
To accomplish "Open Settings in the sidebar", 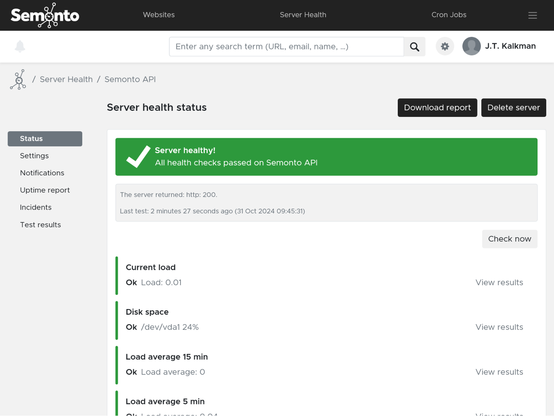I will [x=34, y=156].
